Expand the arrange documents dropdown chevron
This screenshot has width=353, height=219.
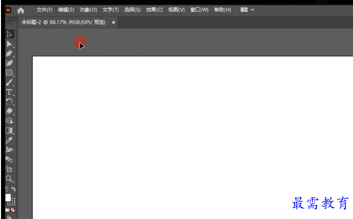click(x=253, y=10)
